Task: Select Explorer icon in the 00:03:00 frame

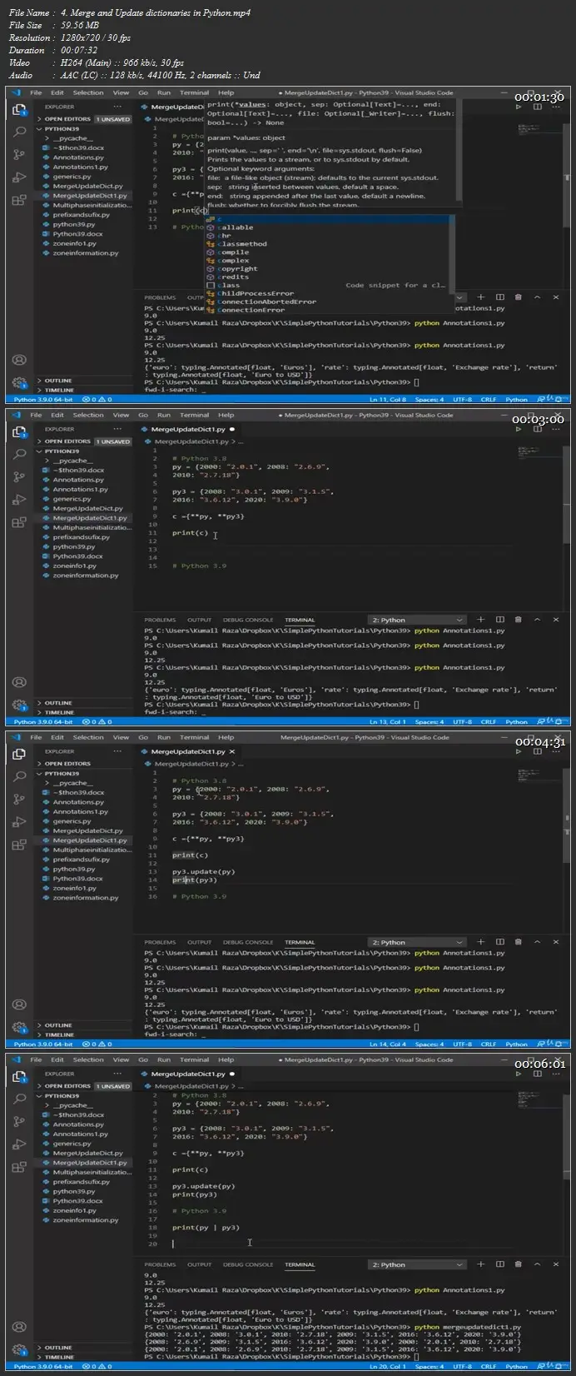Action: pyautogui.click(x=20, y=431)
